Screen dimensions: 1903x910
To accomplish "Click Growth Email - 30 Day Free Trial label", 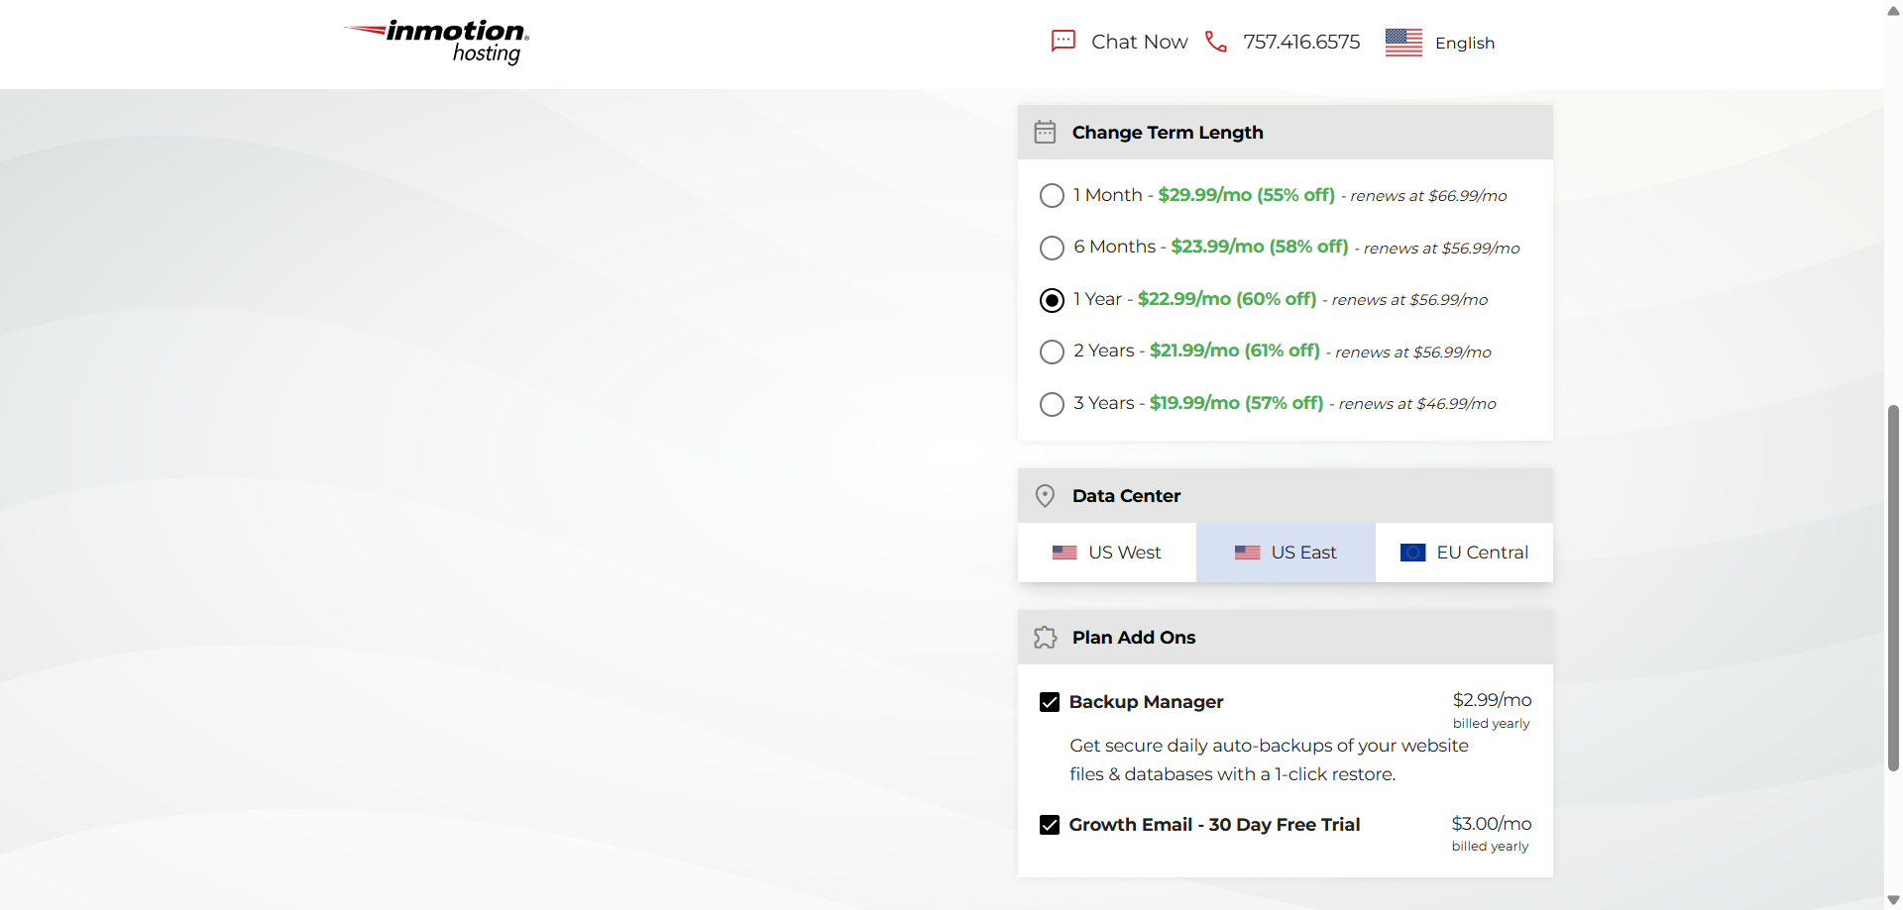I will click(x=1214, y=825).
